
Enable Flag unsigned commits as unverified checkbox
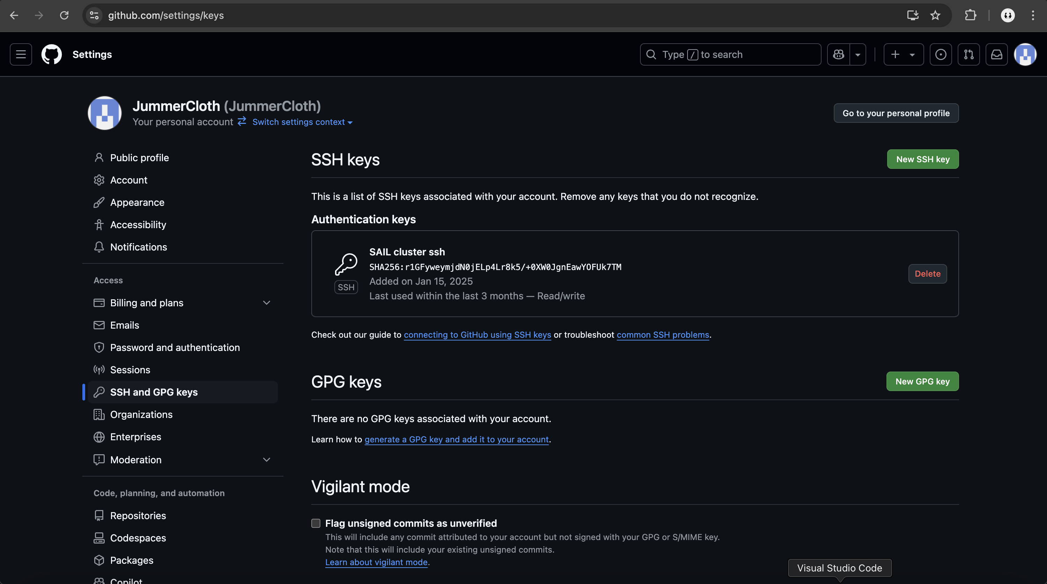click(x=316, y=523)
